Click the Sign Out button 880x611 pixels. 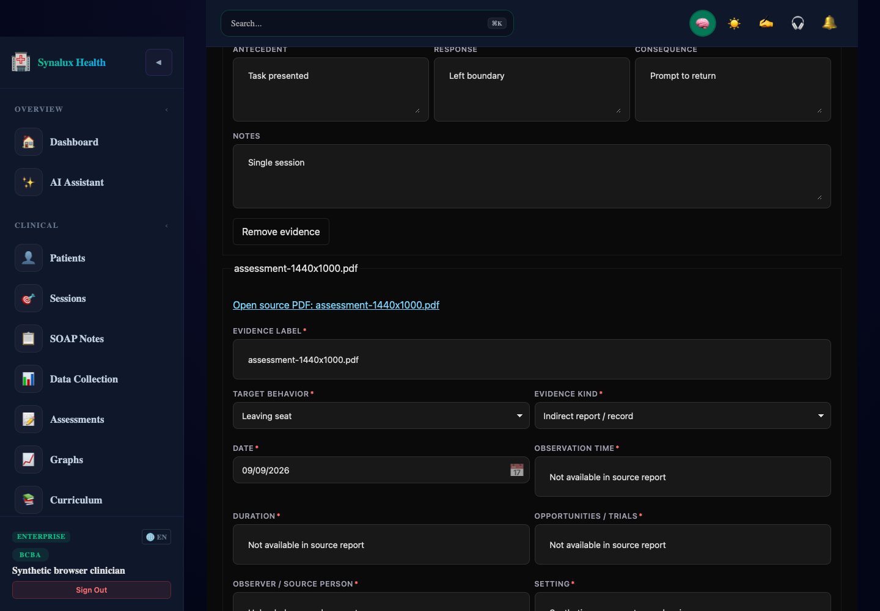[92, 590]
